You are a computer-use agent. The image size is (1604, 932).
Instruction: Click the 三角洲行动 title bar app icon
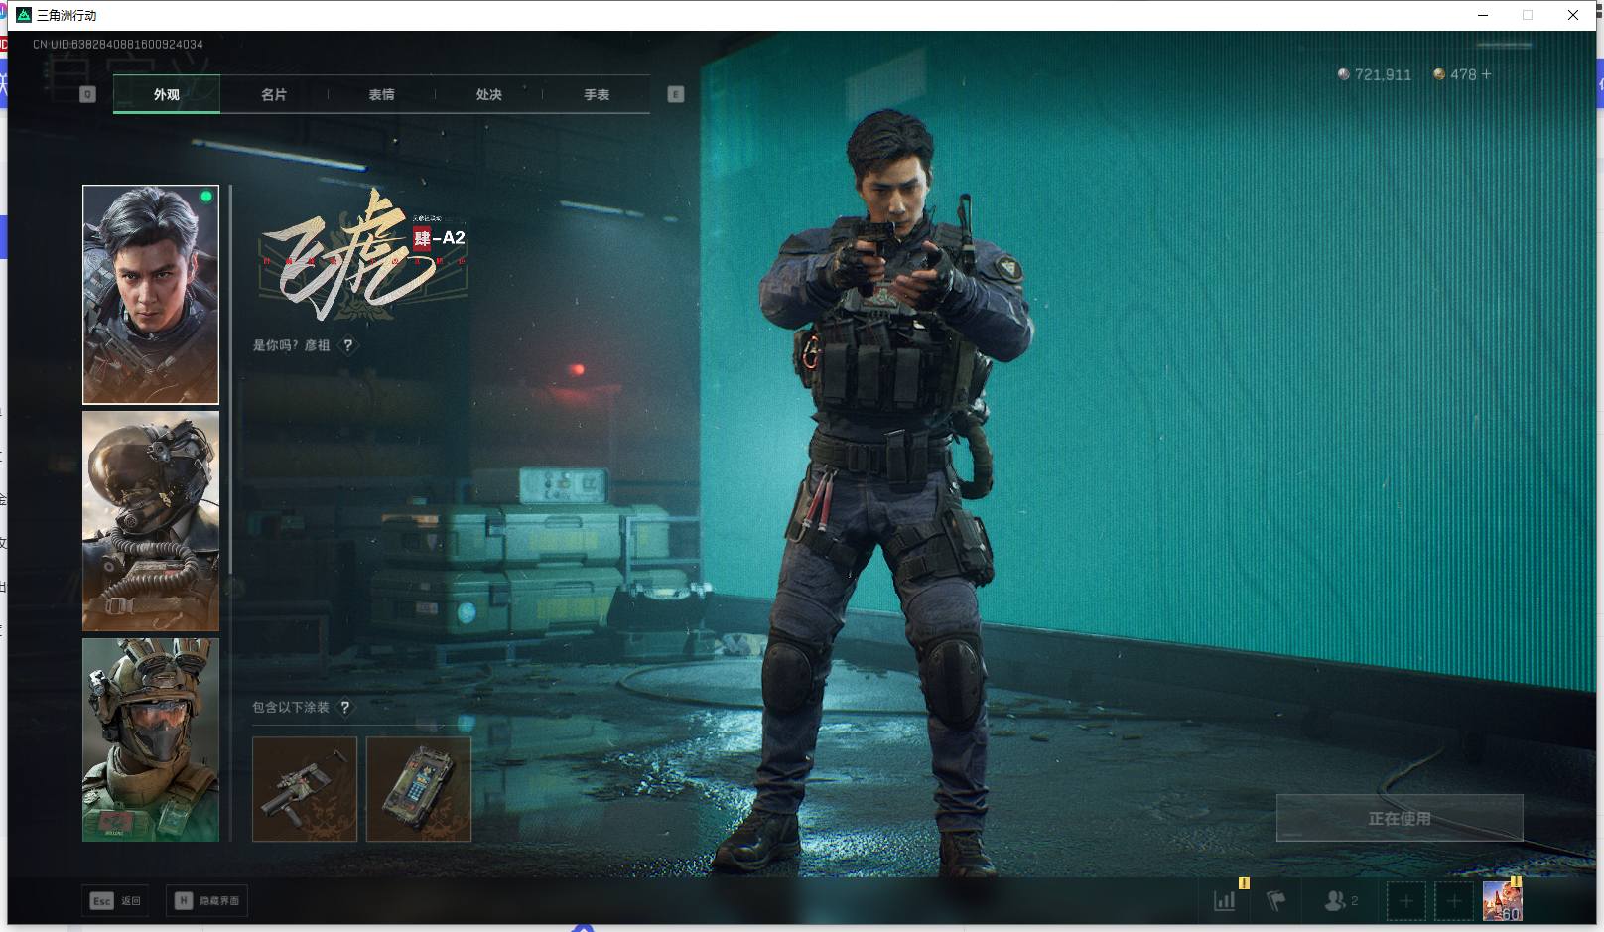(x=24, y=15)
